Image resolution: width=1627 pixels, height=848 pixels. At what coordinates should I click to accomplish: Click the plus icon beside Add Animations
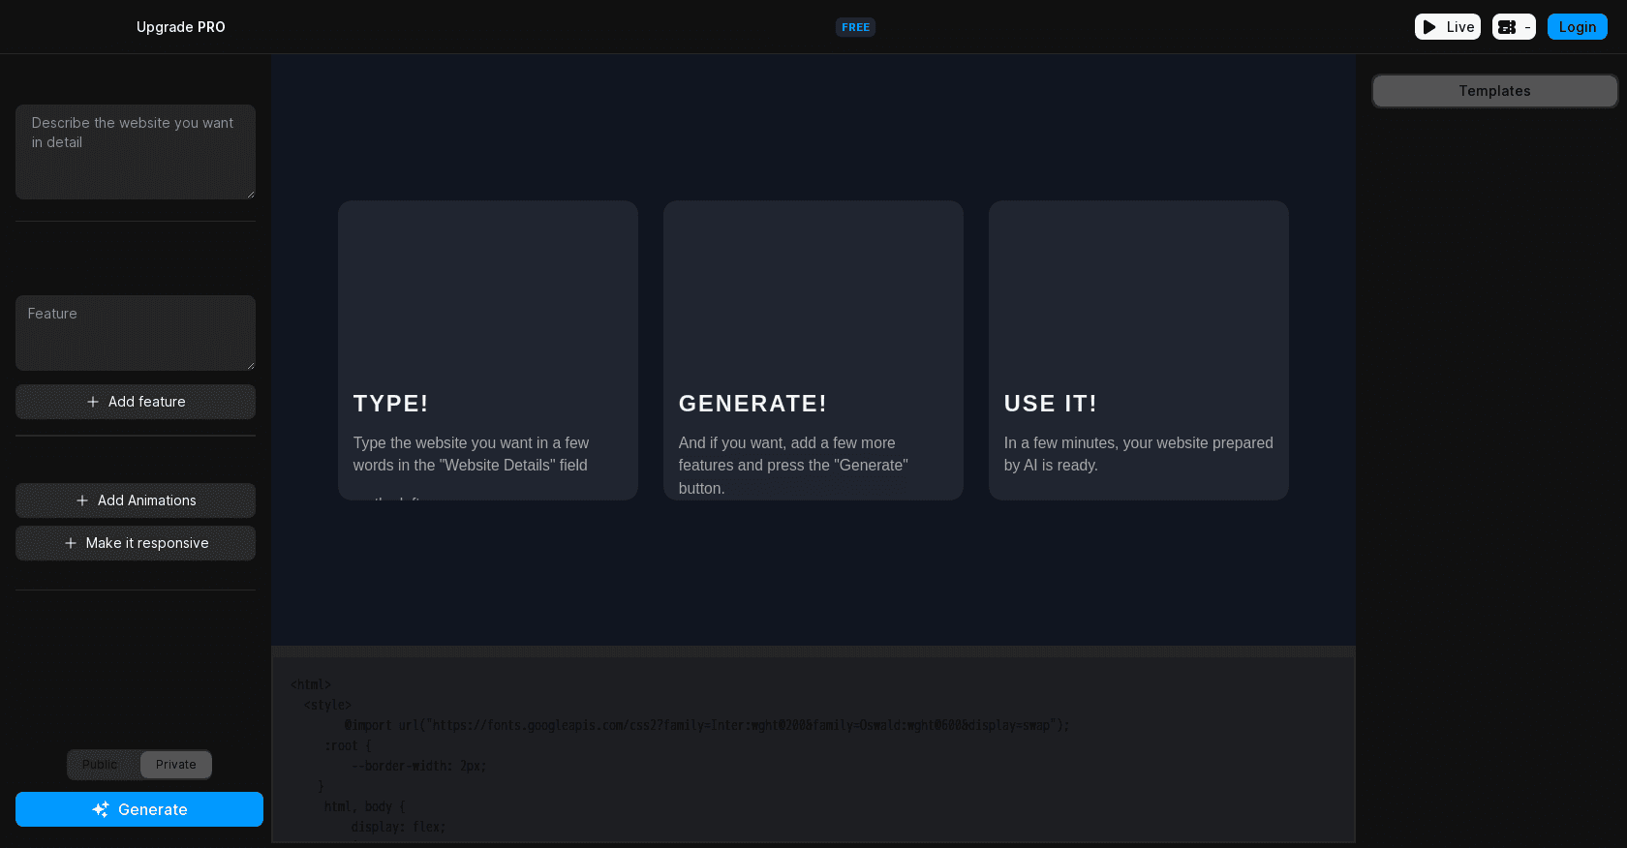click(82, 500)
